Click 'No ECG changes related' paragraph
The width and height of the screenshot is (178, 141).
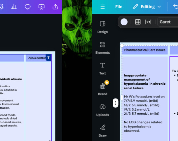click(143, 127)
